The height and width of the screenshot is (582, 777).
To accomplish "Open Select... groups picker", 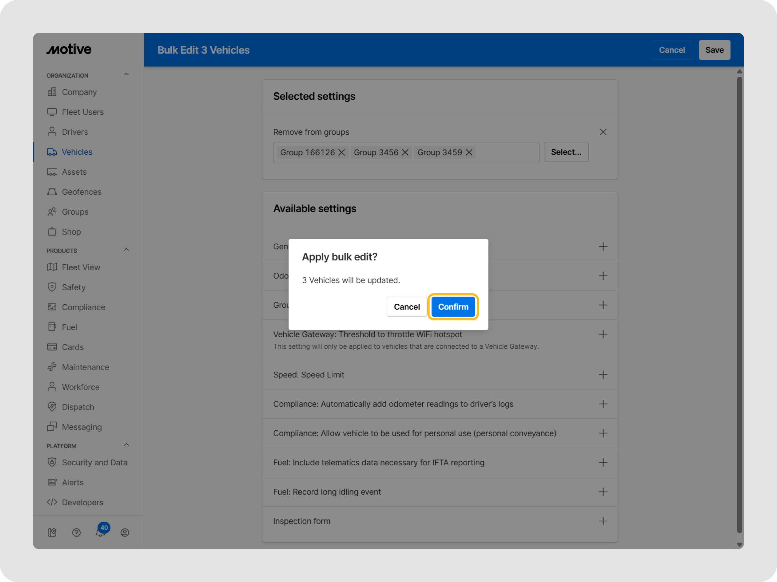I will (566, 152).
